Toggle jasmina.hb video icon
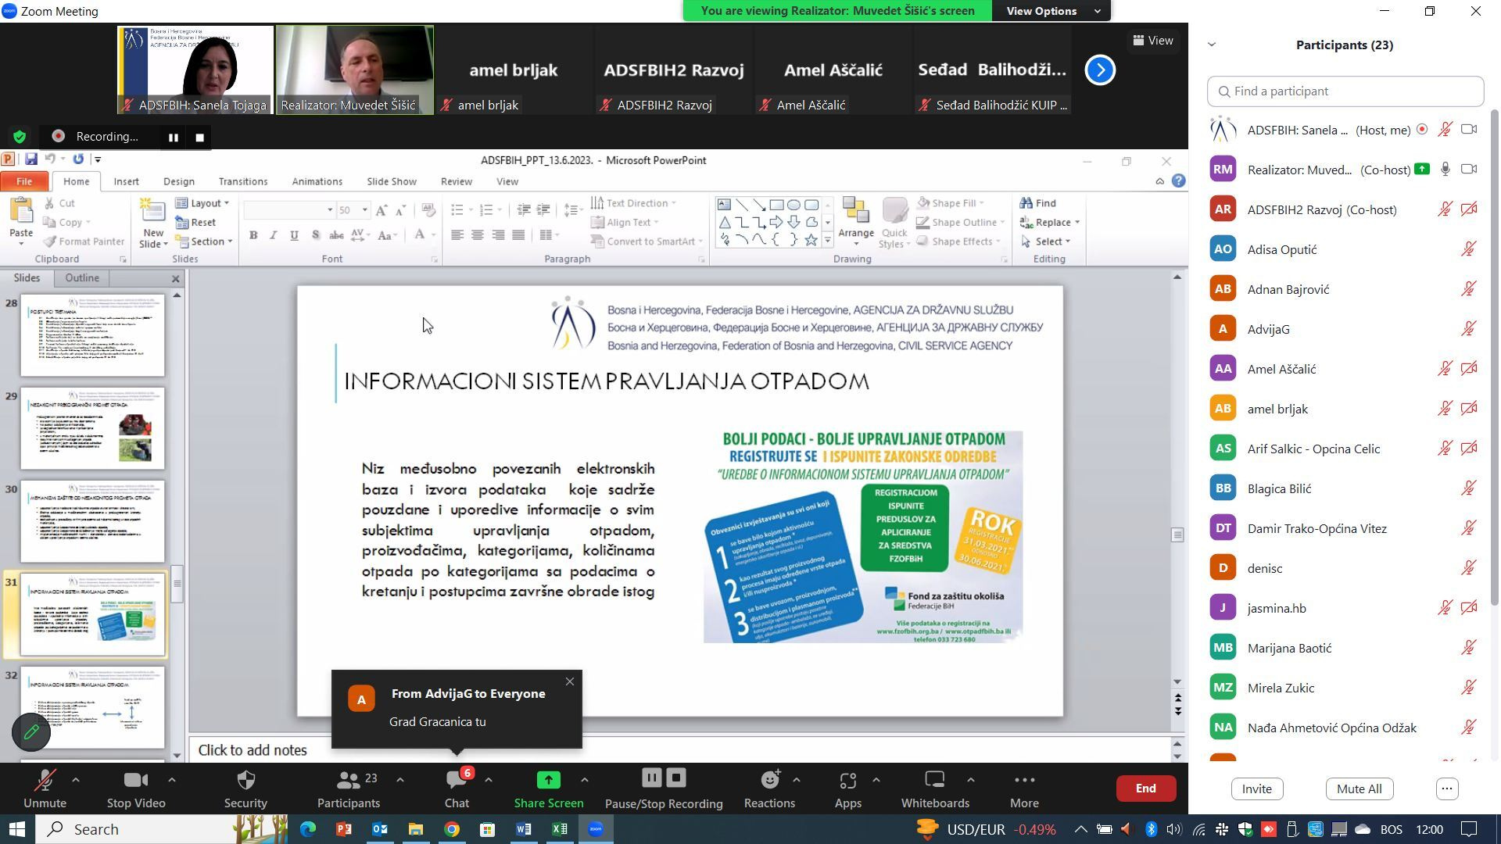1501x844 pixels. click(1469, 608)
